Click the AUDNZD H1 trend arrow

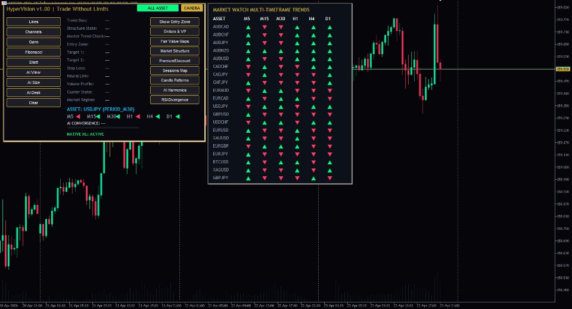pos(297,51)
